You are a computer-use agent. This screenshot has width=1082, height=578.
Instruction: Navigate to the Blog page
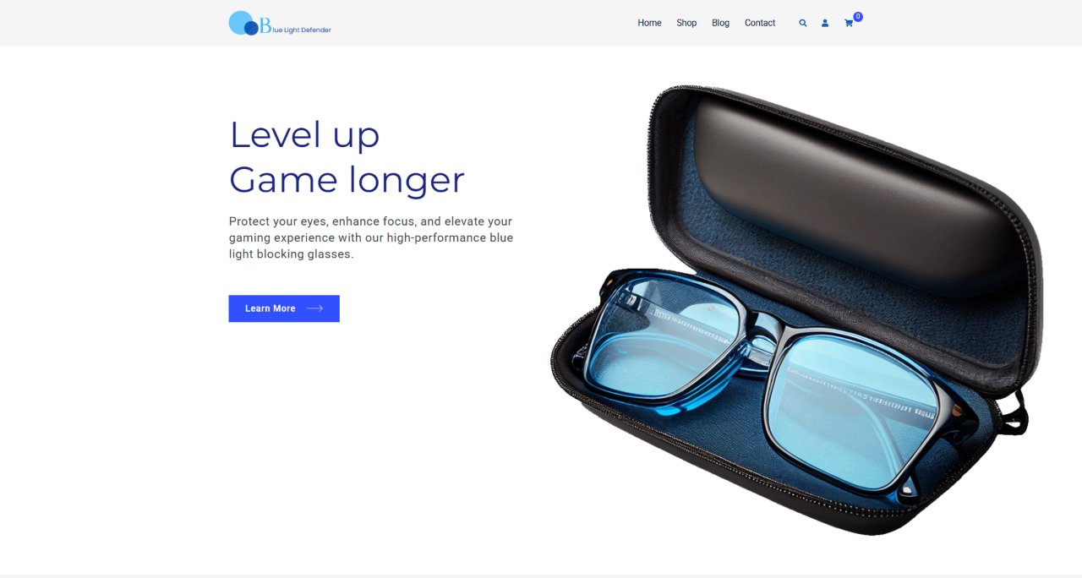(x=720, y=23)
